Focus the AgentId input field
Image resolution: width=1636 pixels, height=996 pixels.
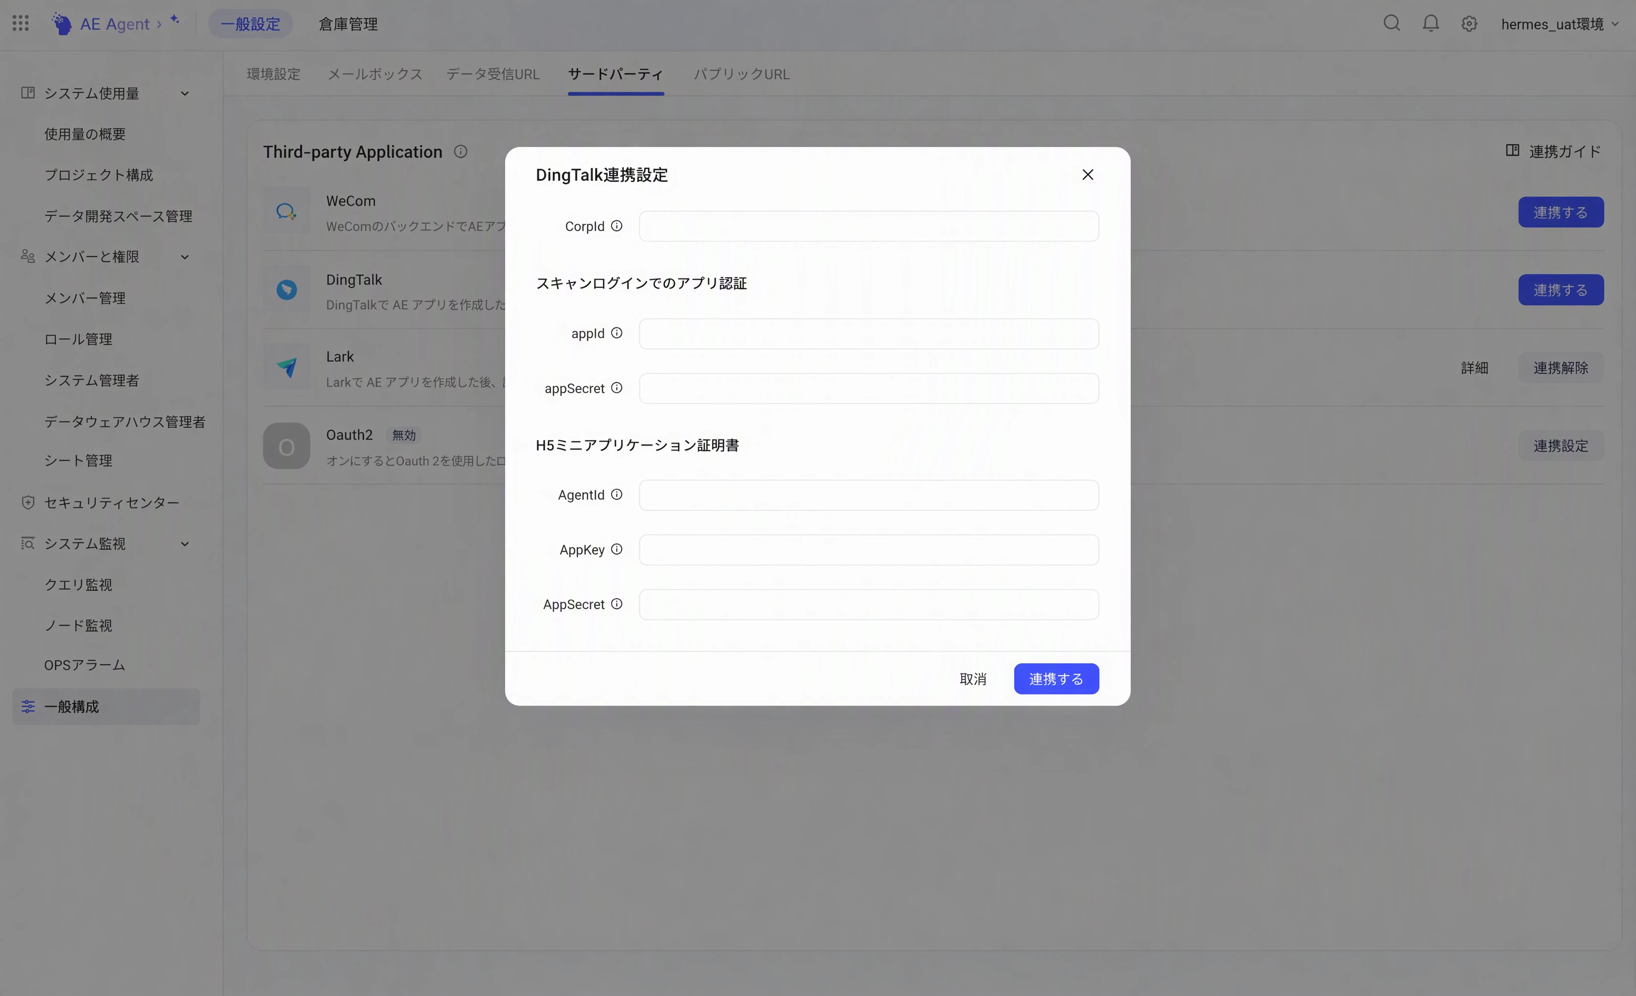pos(868,495)
